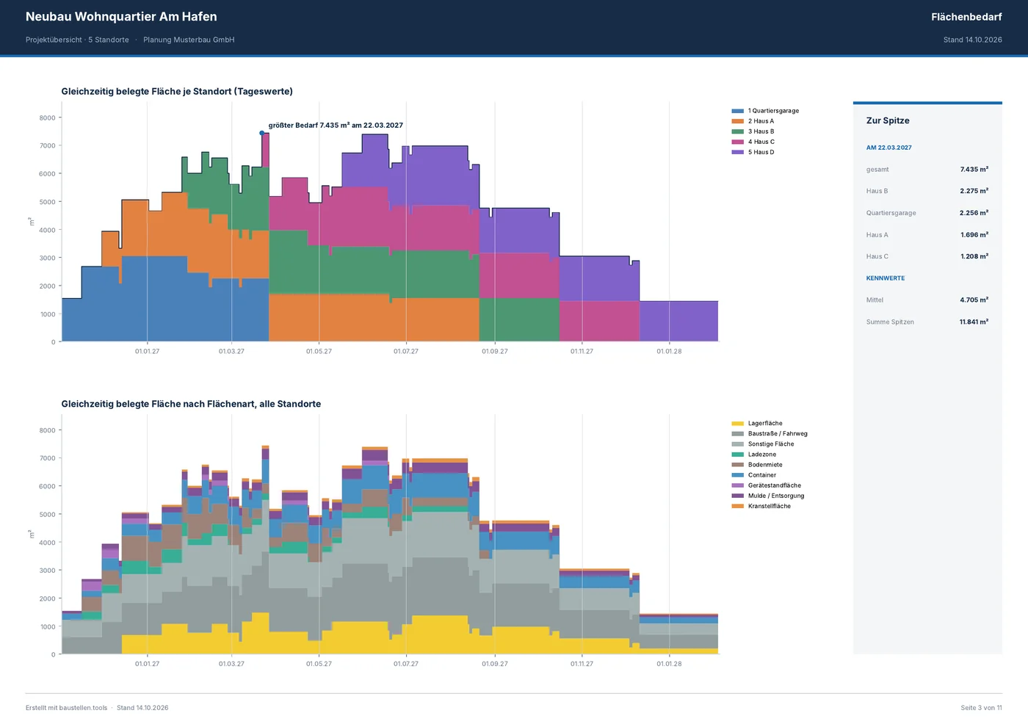Click the 'Lagerfläche' legend label
1028x727 pixels.
pyautogui.click(x=765, y=424)
